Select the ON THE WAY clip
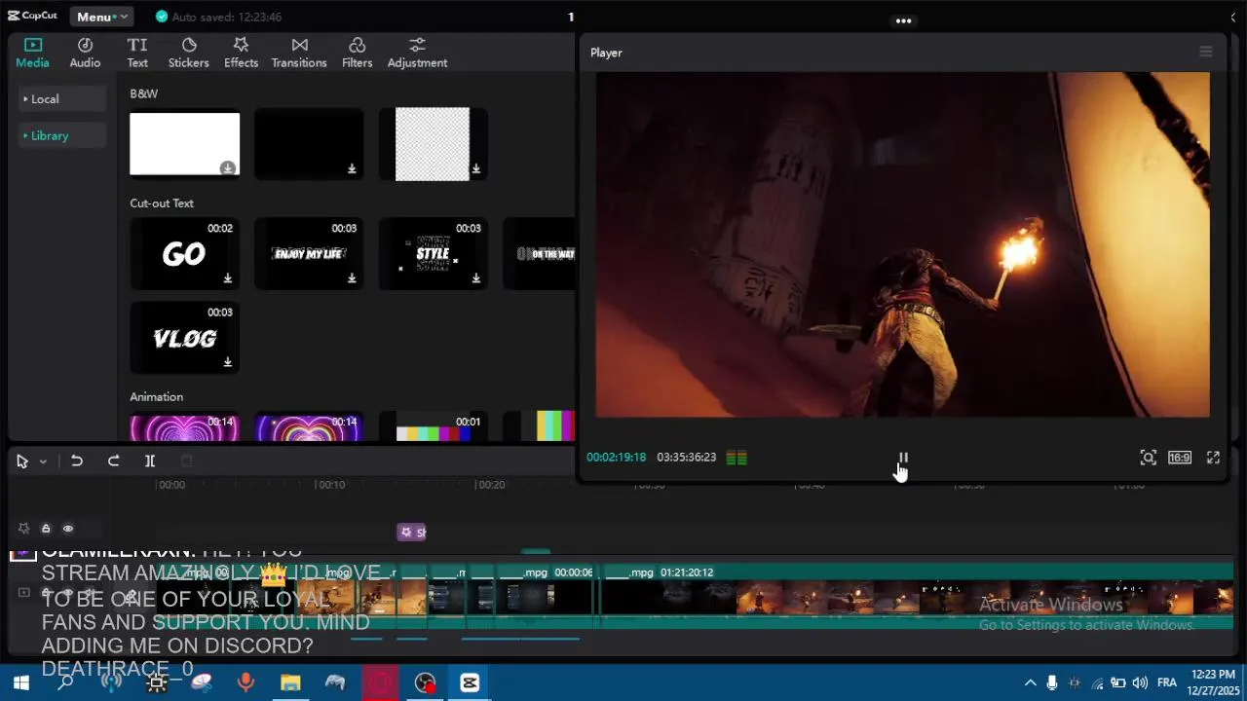 (540, 253)
